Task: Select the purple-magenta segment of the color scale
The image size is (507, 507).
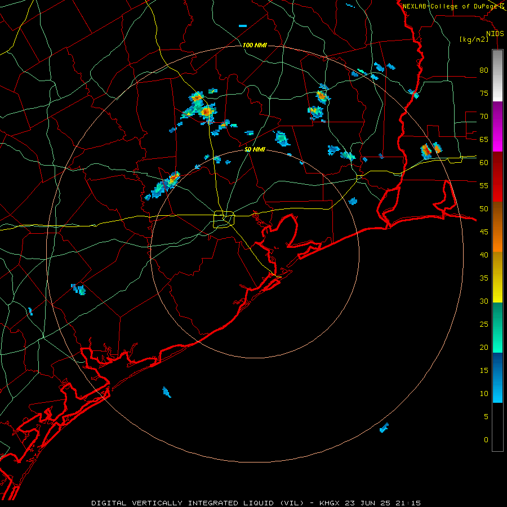Action: click(497, 127)
